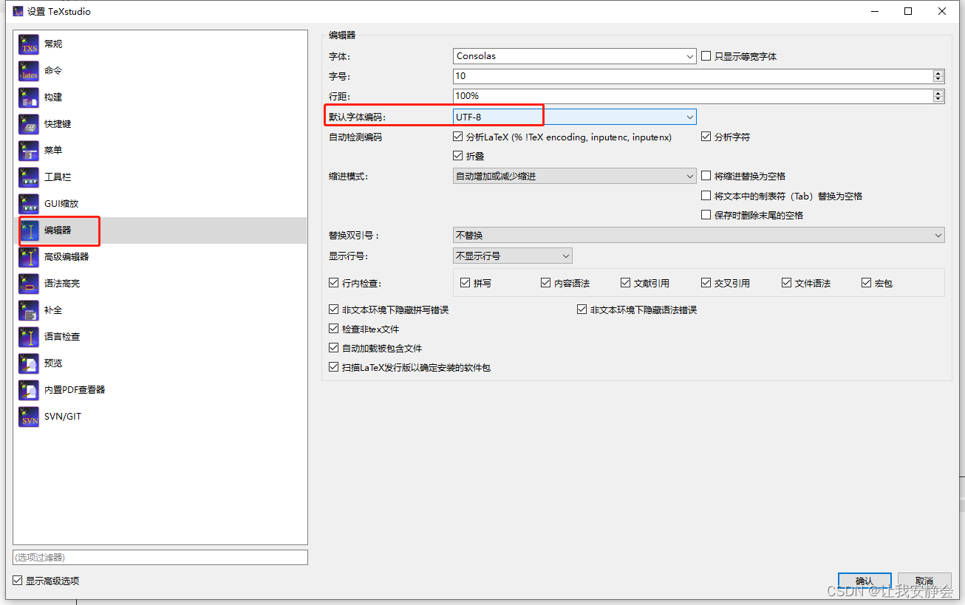Click the 命令 latex icon in sidebar
The width and height of the screenshot is (965, 605).
29,71
